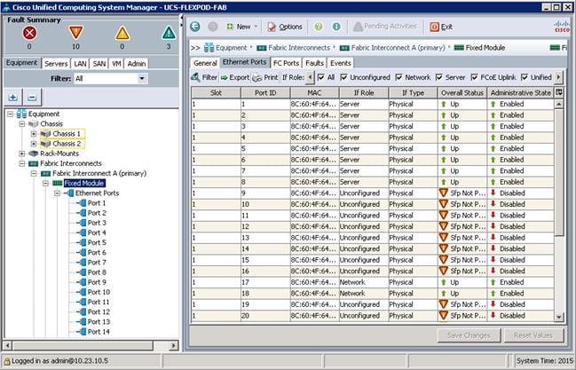576x370 pixels.
Task: Open the Events tab
Action: [x=341, y=63]
